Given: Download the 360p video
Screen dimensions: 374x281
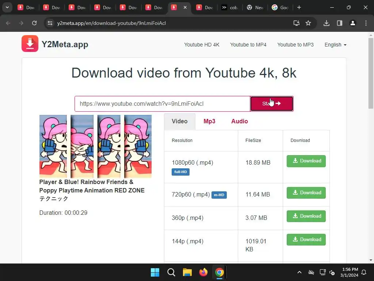Looking at the screenshot, I should point(306,216).
